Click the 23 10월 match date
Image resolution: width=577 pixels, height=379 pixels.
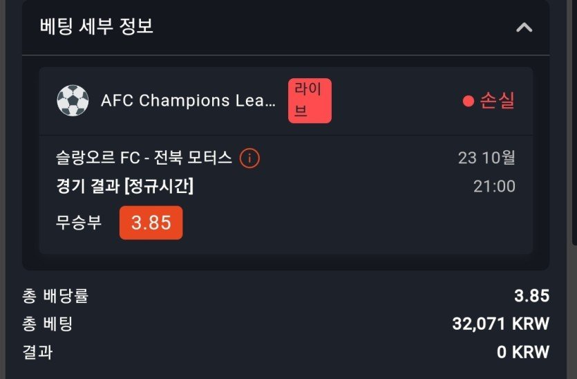pos(486,158)
